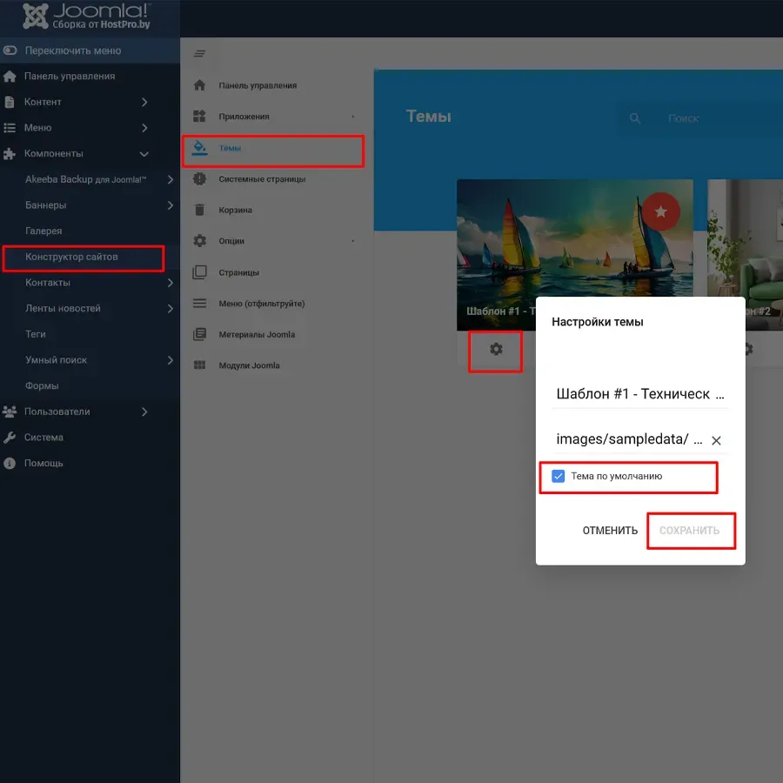Click the theme name field Шаблон #1
The width and height of the screenshot is (783, 783).
(639, 394)
